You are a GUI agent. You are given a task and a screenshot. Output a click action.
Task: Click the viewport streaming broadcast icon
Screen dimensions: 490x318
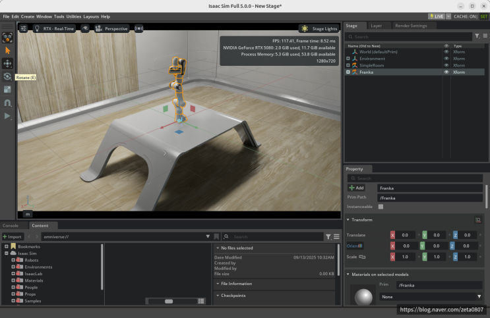(x=138, y=28)
